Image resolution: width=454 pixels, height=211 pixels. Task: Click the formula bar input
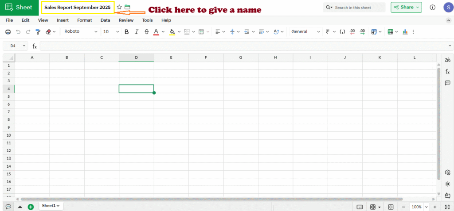[244, 46]
